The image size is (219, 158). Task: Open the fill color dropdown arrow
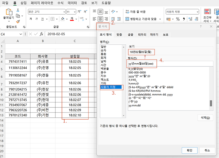coord(67,19)
